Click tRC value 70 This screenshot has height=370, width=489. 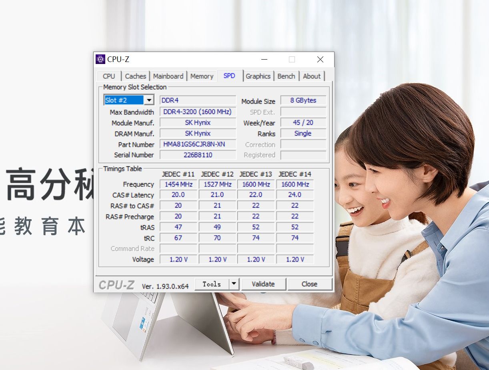(217, 238)
